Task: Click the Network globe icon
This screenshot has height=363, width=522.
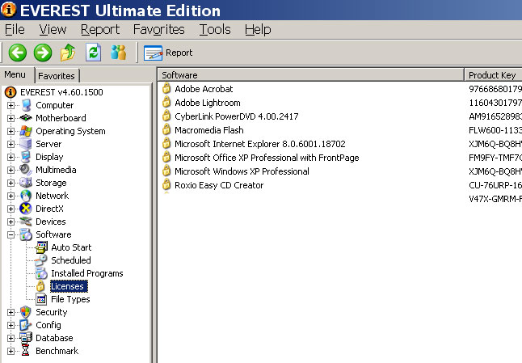Action: [x=26, y=196]
